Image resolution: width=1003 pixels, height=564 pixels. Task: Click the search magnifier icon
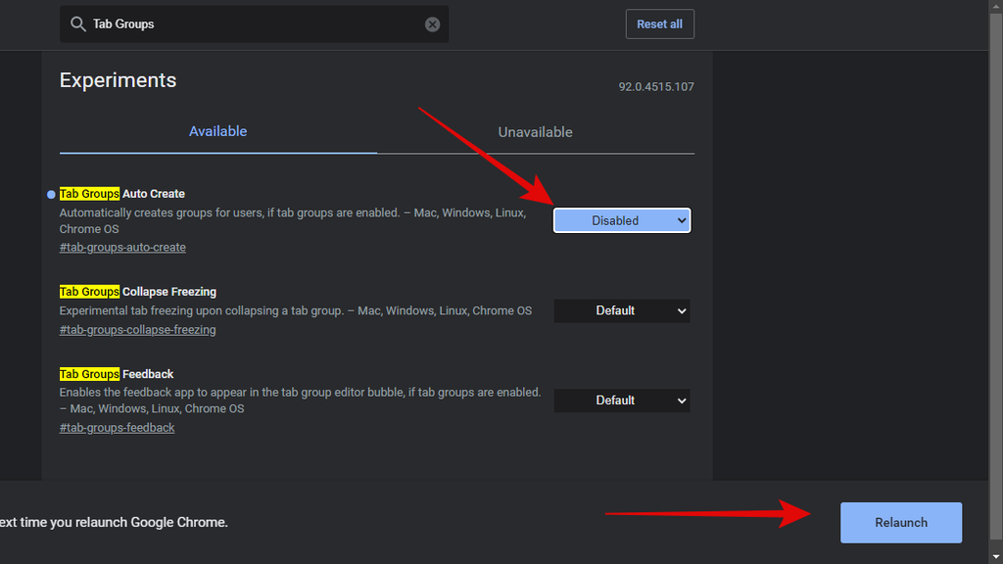(x=78, y=24)
